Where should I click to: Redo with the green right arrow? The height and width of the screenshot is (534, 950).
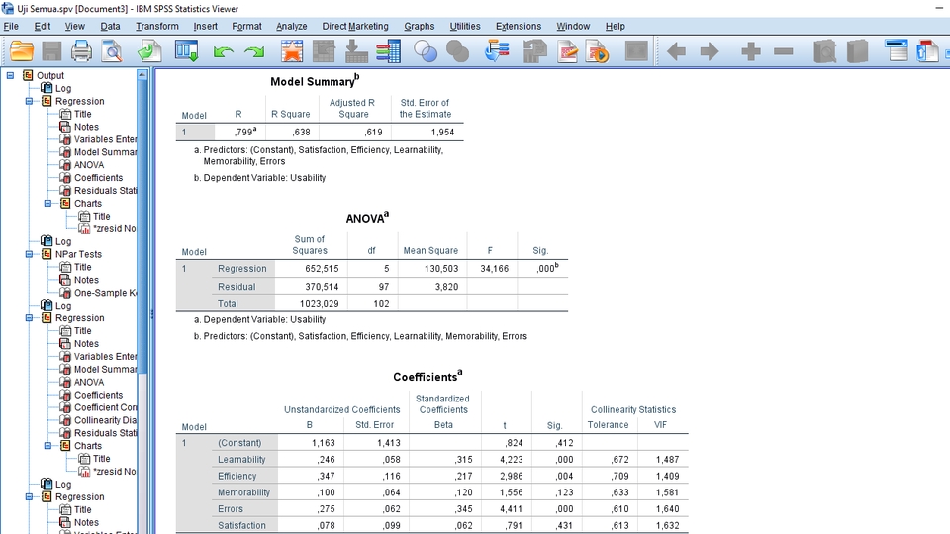coord(254,52)
